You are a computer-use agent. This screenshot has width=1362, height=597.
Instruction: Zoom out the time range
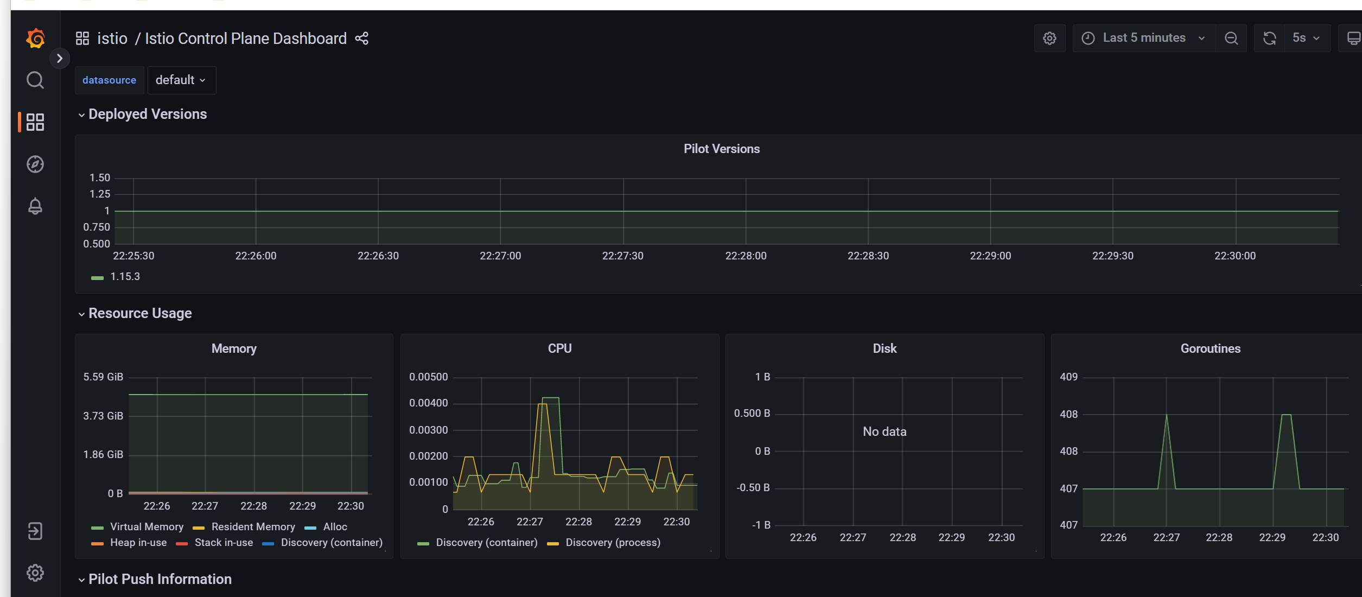point(1232,39)
